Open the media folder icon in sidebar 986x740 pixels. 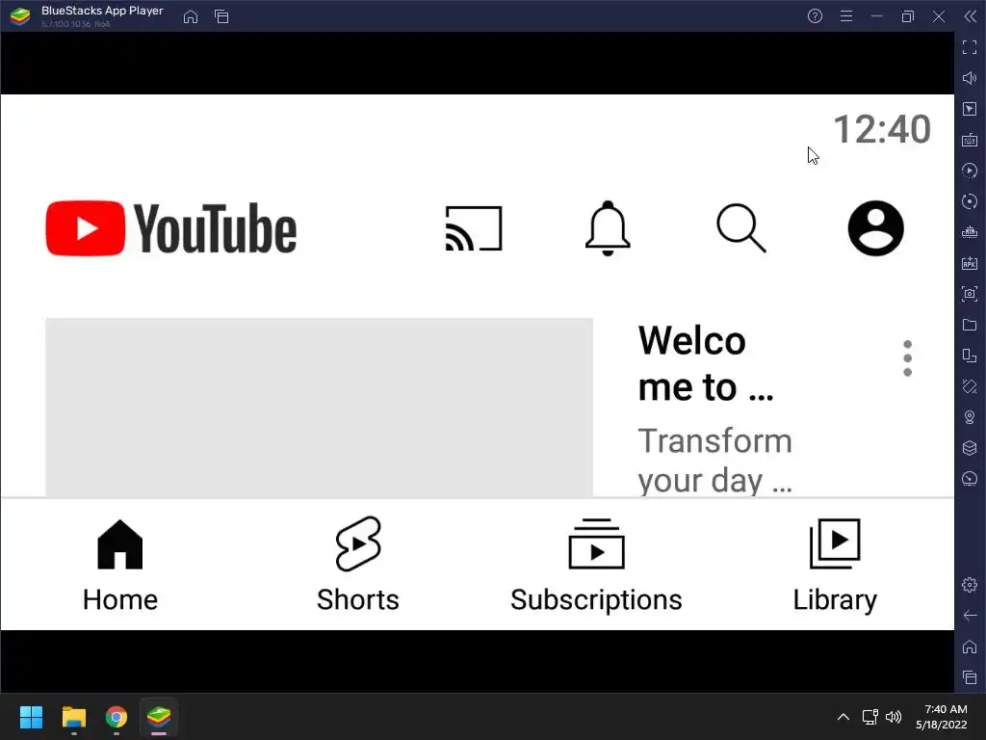click(x=970, y=325)
